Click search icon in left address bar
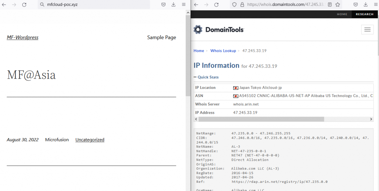The width and height of the screenshot is (379, 191). coord(42,4)
